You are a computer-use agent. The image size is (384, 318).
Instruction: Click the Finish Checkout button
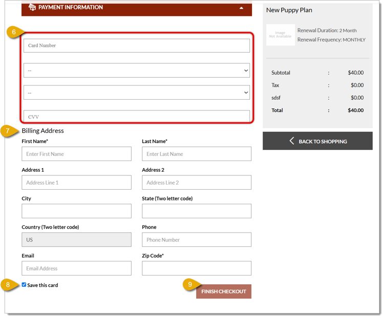click(224, 291)
